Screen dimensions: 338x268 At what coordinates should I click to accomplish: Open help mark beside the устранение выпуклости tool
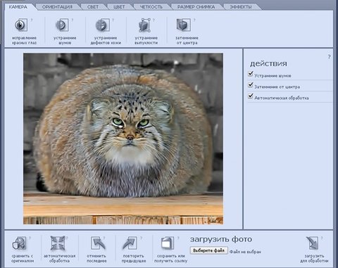click(x=154, y=20)
